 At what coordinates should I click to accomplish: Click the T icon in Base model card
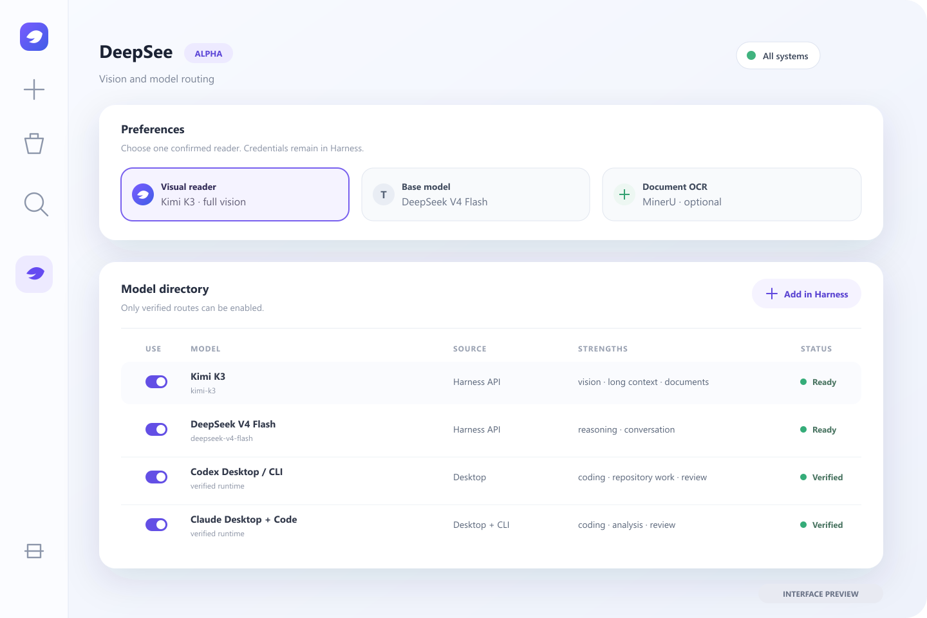384,194
